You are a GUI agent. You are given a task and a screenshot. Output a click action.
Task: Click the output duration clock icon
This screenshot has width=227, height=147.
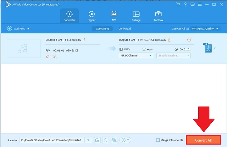pyautogui.click(x=176, y=49)
